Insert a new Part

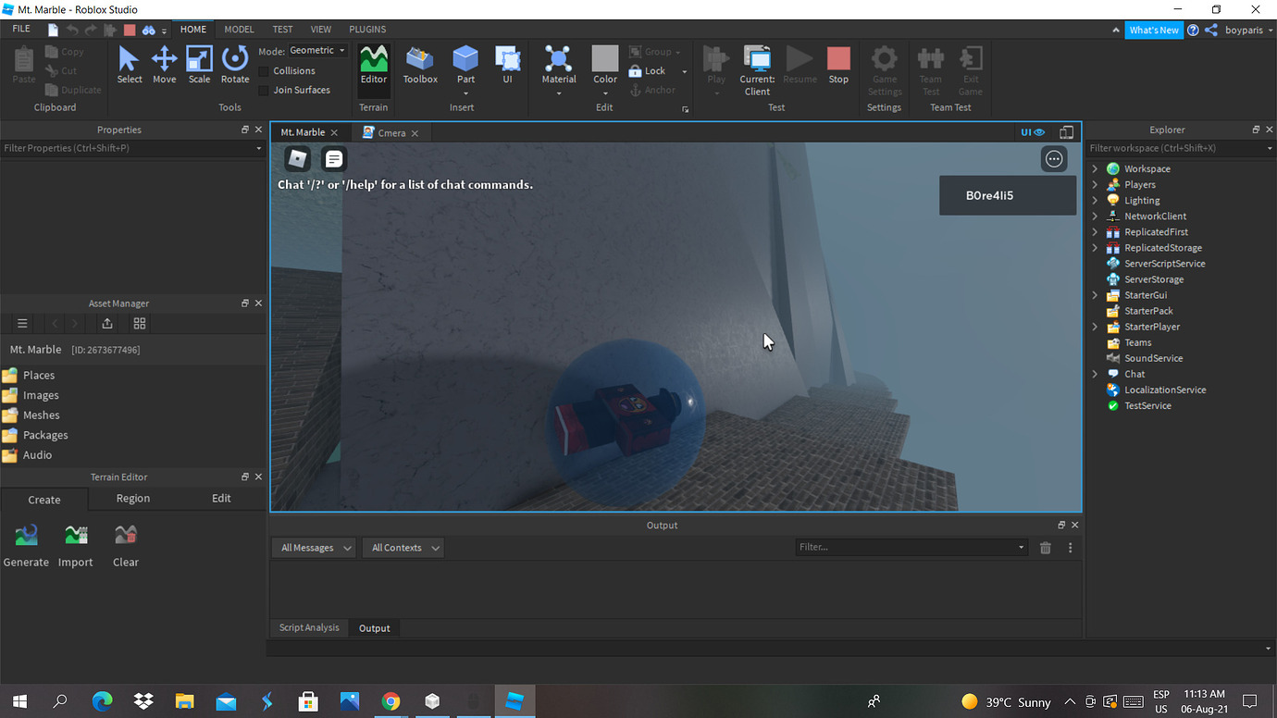click(465, 65)
